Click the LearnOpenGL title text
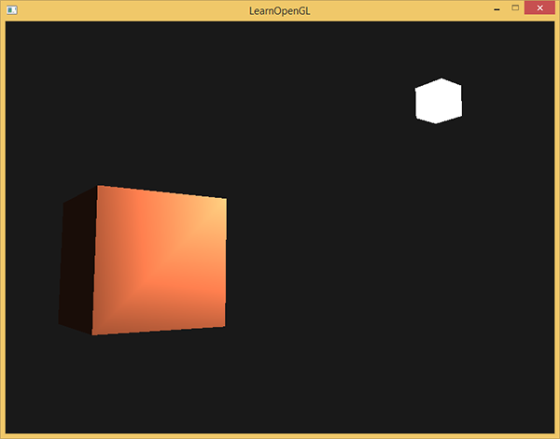The height and width of the screenshot is (439, 560). [280, 10]
